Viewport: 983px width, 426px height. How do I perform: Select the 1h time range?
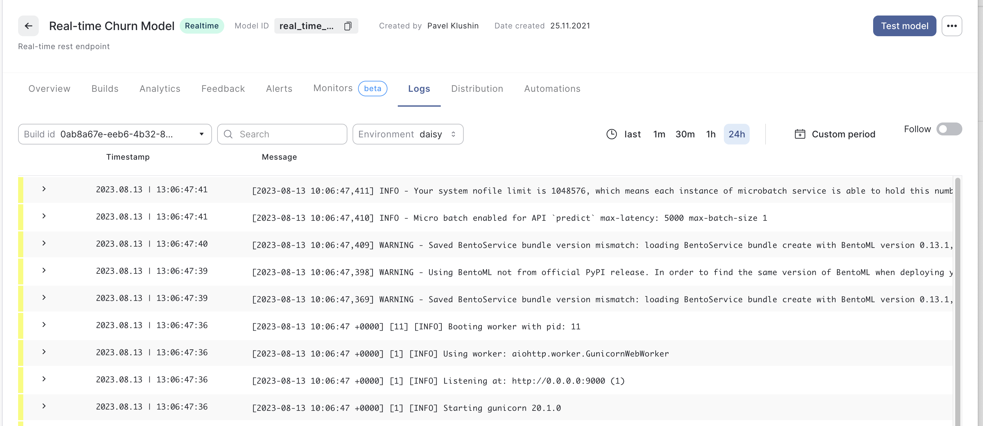tap(711, 134)
